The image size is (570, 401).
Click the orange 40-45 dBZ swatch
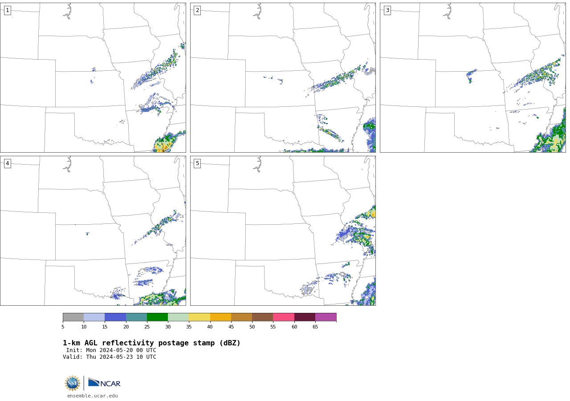click(x=220, y=317)
